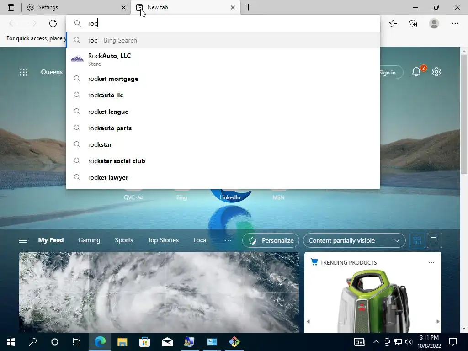The height and width of the screenshot is (351, 468).
Task: Open Microsoft Store from taskbar
Action: click(x=144, y=342)
